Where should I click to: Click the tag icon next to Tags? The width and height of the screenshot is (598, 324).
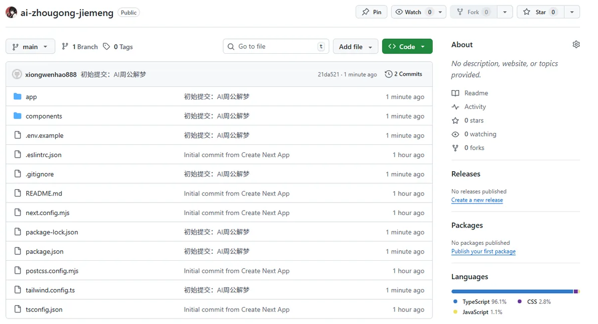point(106,46)
